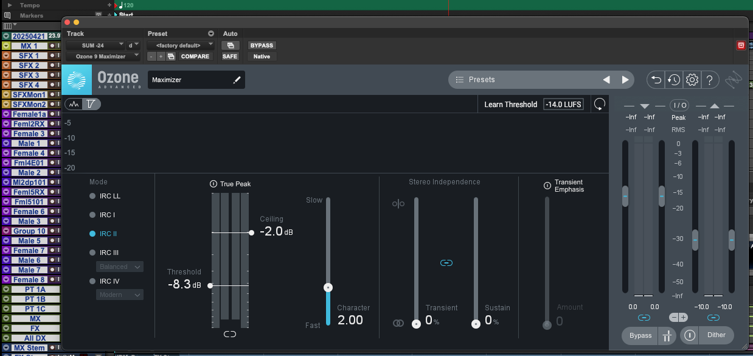Click the previous preset minus button
Viewport: 753px width, 356px height.
(151, 56)
